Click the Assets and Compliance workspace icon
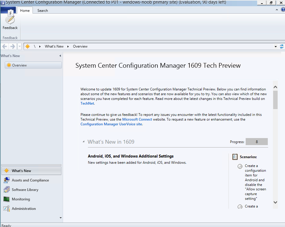This screenshot has height=227, width=285. [x=7, y=180]
